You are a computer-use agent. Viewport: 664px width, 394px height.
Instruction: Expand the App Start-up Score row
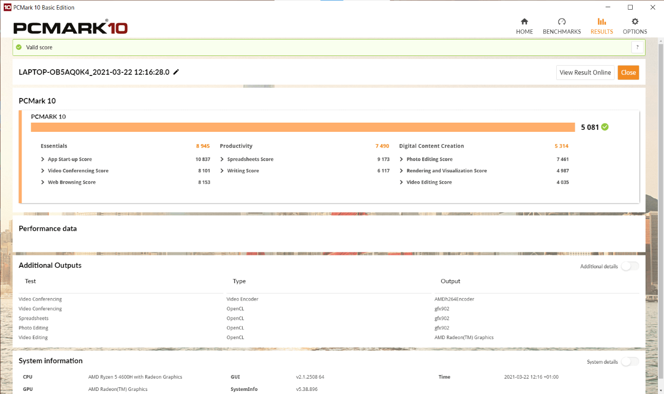(x=43, y=160)
